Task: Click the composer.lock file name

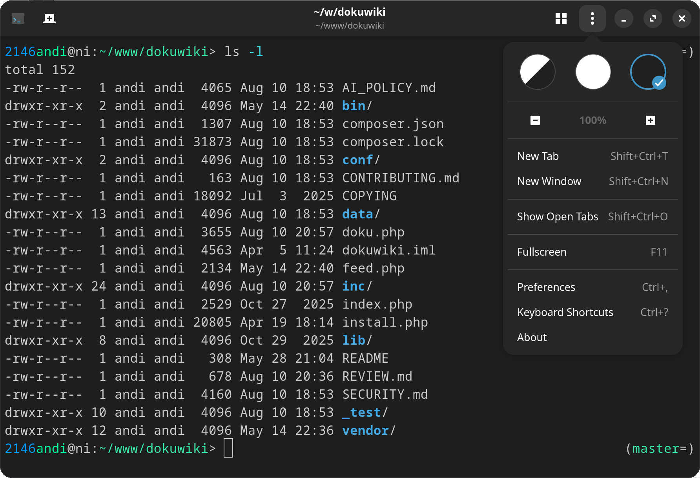Action: pos(393,142)
